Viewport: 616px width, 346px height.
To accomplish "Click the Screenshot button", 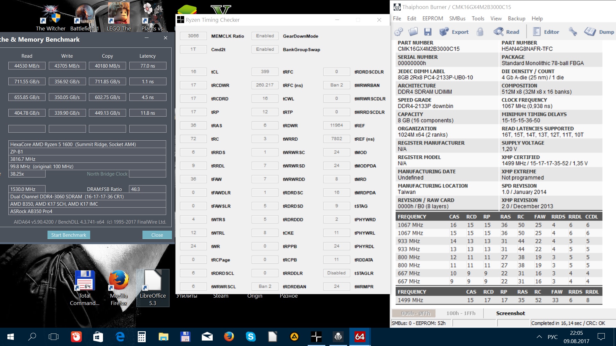I will (510, 313).
